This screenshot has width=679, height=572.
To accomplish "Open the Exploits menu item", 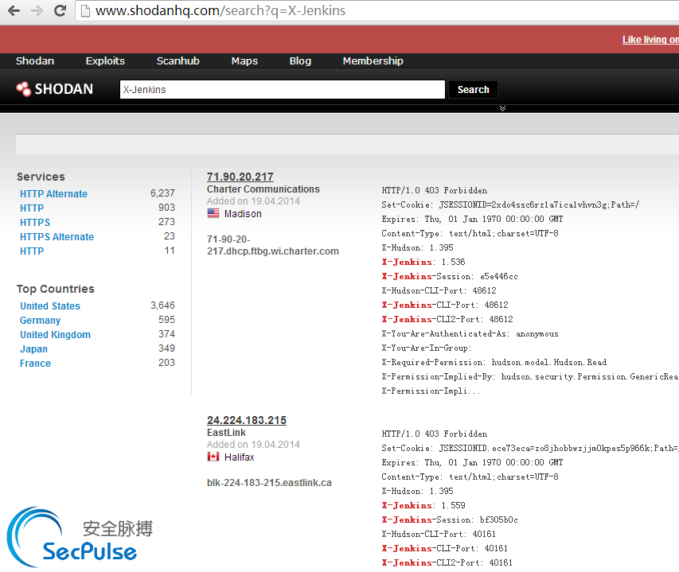I will click(x=105, y=61).
